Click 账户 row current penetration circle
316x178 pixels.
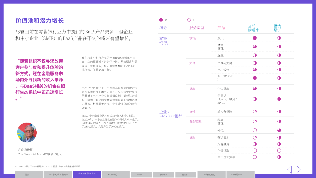[255, 38]
